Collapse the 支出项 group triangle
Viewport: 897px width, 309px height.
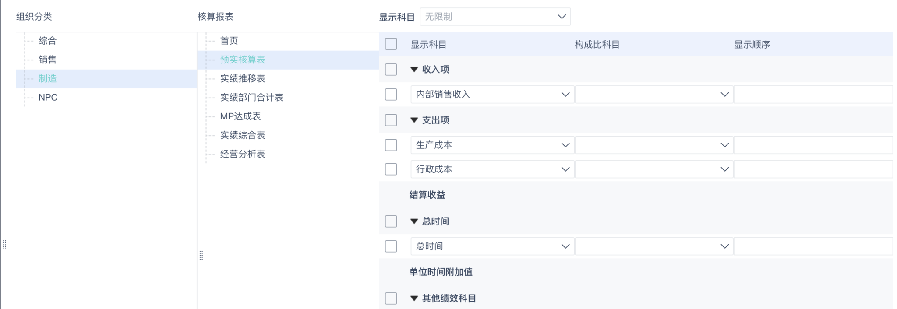414,120
